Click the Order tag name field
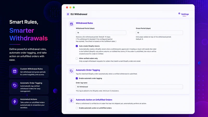The width and height of the screenshot is (208, 117). tap(129, 87)
